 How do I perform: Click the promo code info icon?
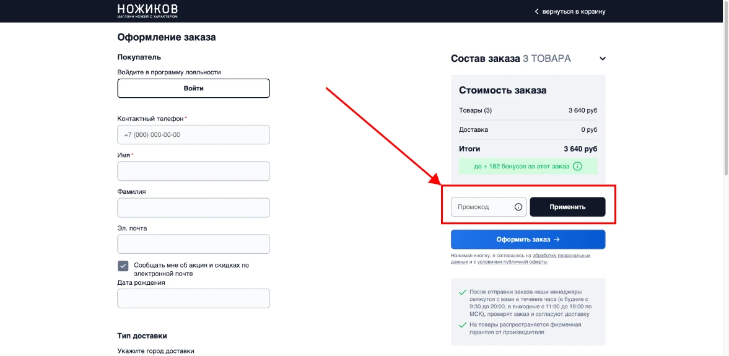point(518,207)
